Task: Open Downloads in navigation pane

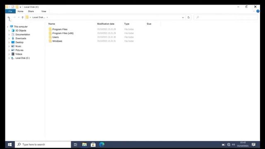Action: tap(21, 38)
